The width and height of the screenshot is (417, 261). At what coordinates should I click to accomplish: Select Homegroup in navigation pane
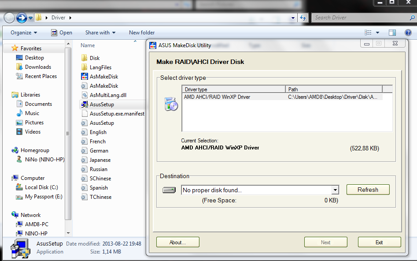tap(30, 150)
